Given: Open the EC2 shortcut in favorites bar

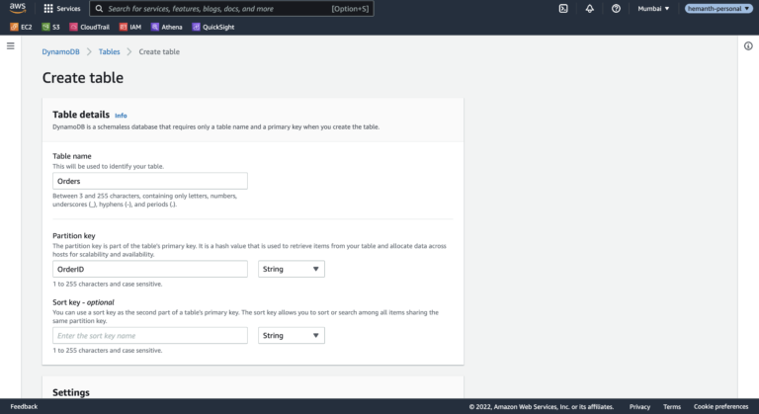Looking at the screenshot, I should click(21, 27).
